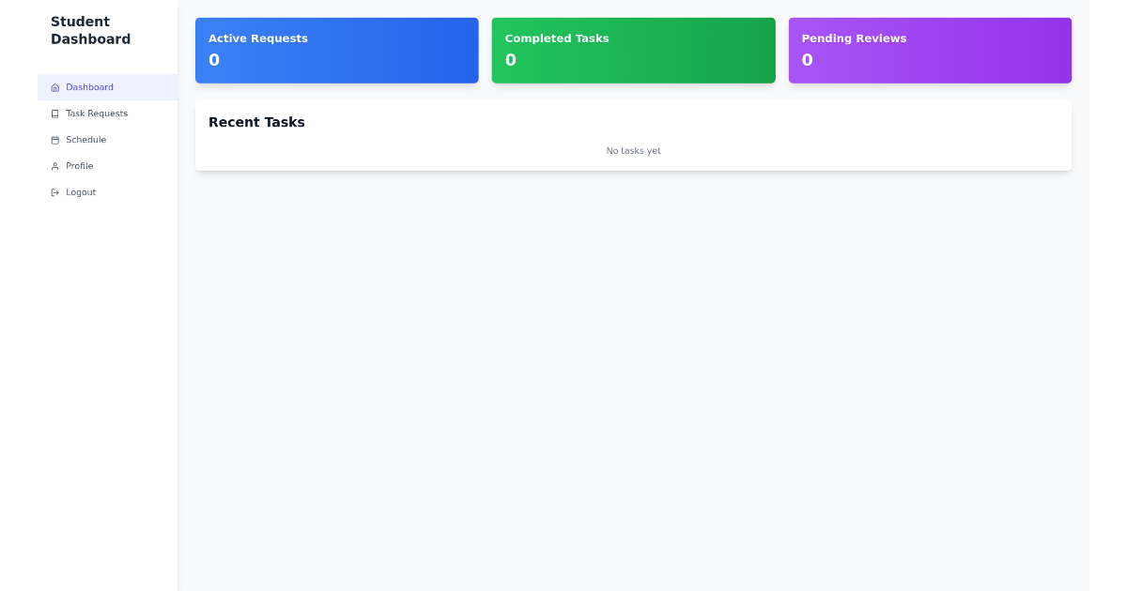
Task: View your Profile settings
Action: 79,165
